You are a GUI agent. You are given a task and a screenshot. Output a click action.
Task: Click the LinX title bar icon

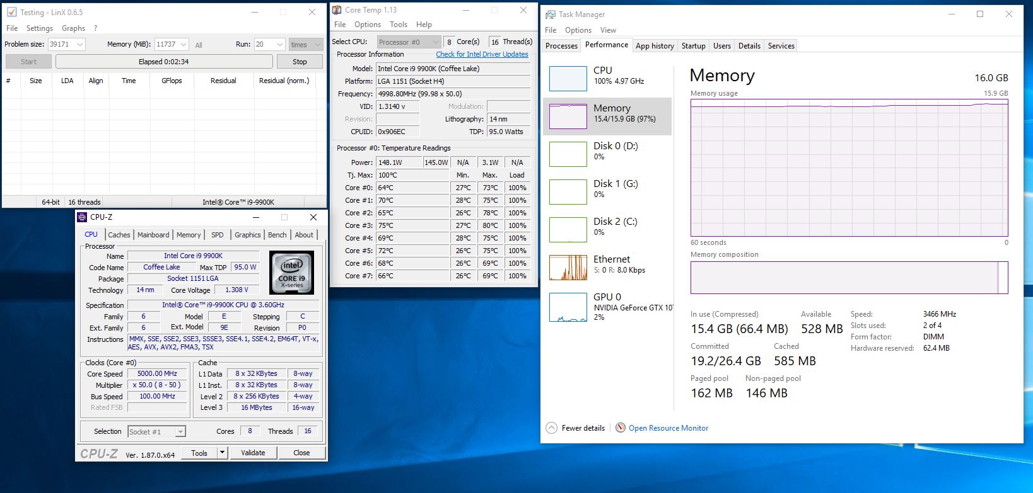coord(11,12)
